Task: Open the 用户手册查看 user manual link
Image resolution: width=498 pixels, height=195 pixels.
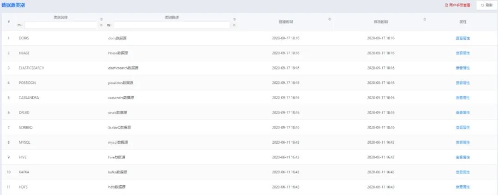Action: pos(457,5)
